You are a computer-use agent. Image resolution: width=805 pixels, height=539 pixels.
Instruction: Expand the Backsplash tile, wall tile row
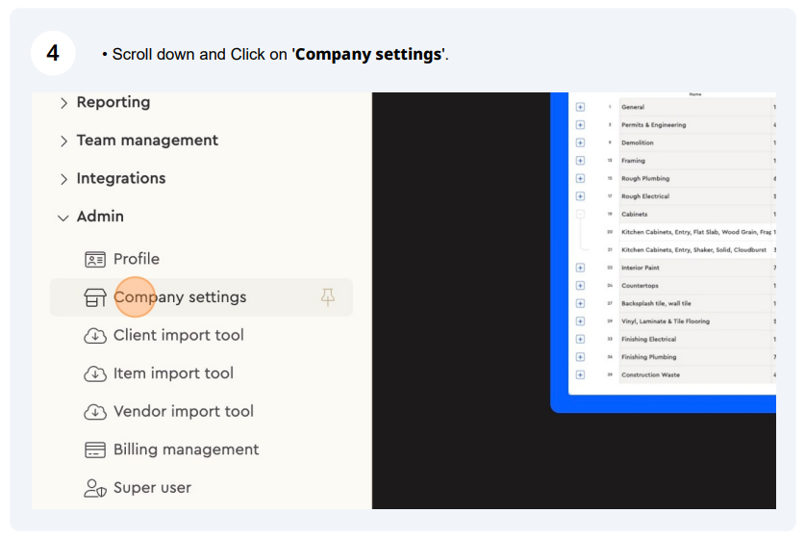580,304
